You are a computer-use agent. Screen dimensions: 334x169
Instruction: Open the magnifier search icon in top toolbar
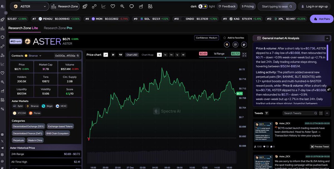click(122, 6)
